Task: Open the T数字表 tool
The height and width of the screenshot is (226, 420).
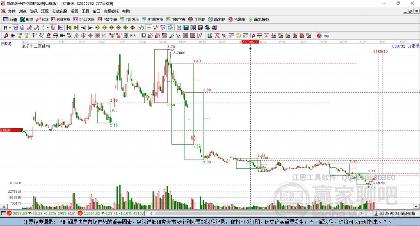Action: (176, 19)
